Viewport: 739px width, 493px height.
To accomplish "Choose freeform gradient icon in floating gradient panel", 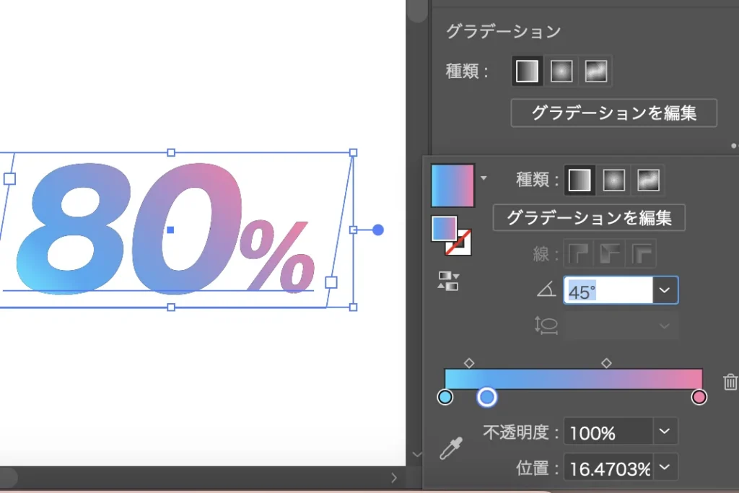I will pos(648,180).
